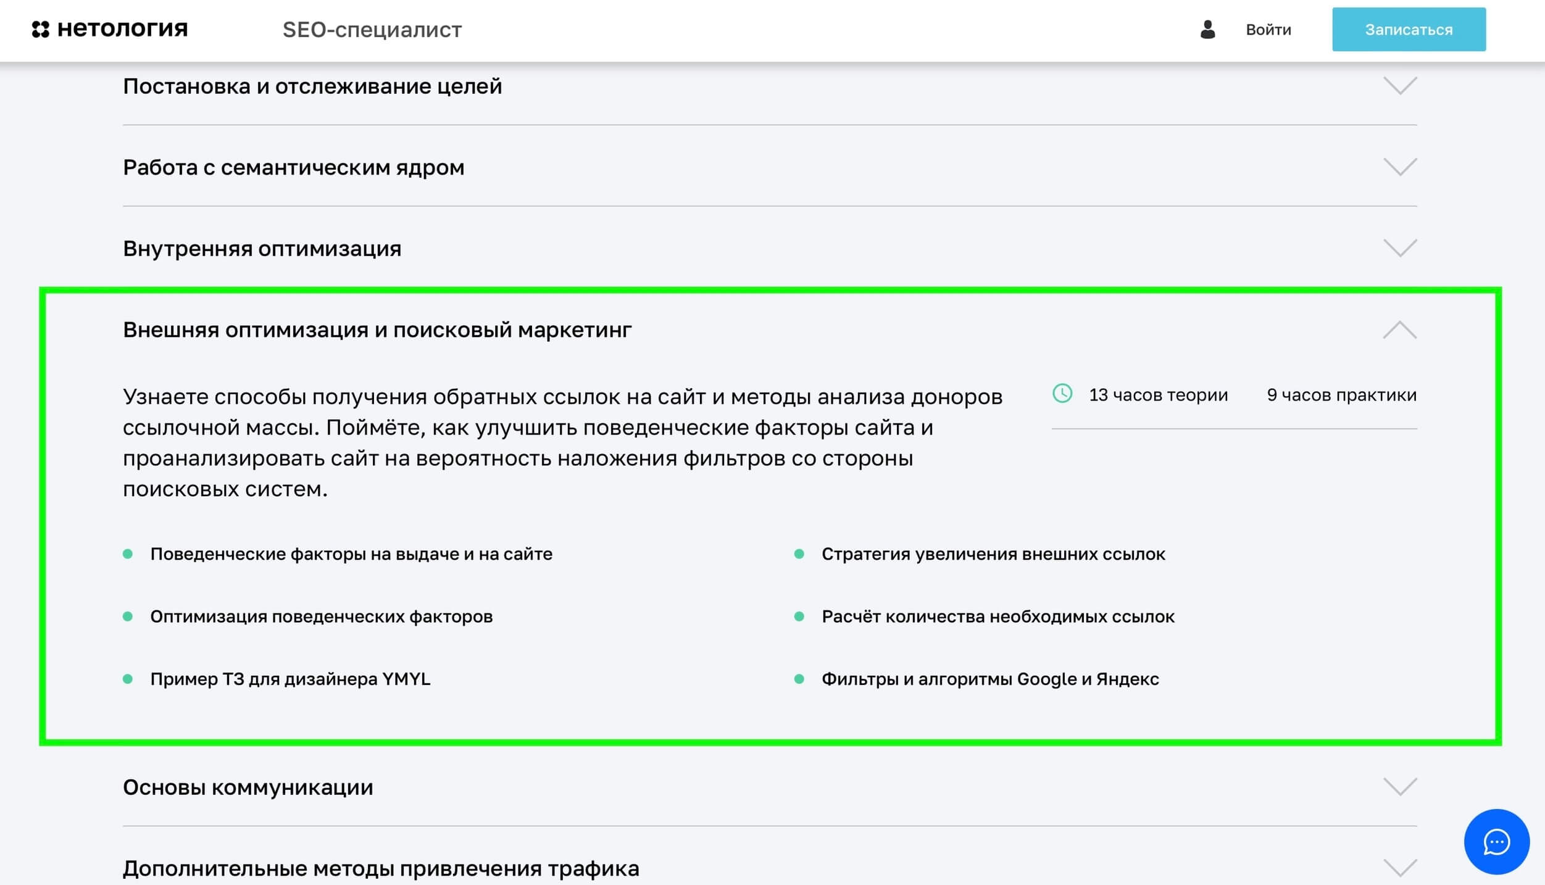Open the Постановка и отслеживание целей section heading

click(x=312, y=86)
